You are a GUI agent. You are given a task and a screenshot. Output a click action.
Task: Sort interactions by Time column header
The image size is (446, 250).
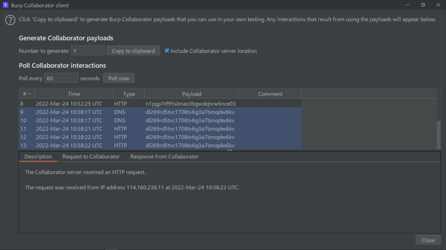[x=74, y=94]
